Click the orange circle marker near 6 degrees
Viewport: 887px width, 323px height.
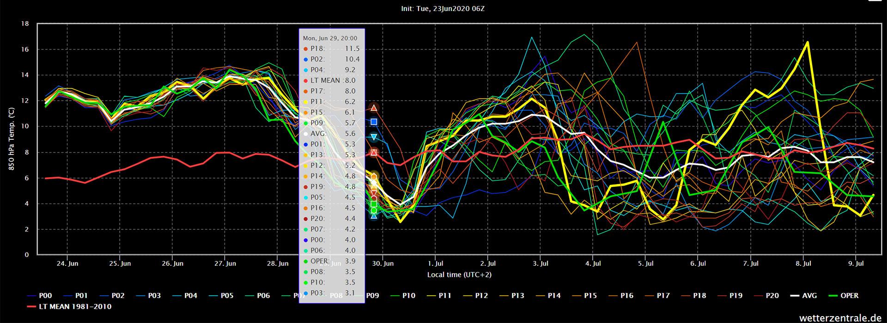[x=374, y=177]
